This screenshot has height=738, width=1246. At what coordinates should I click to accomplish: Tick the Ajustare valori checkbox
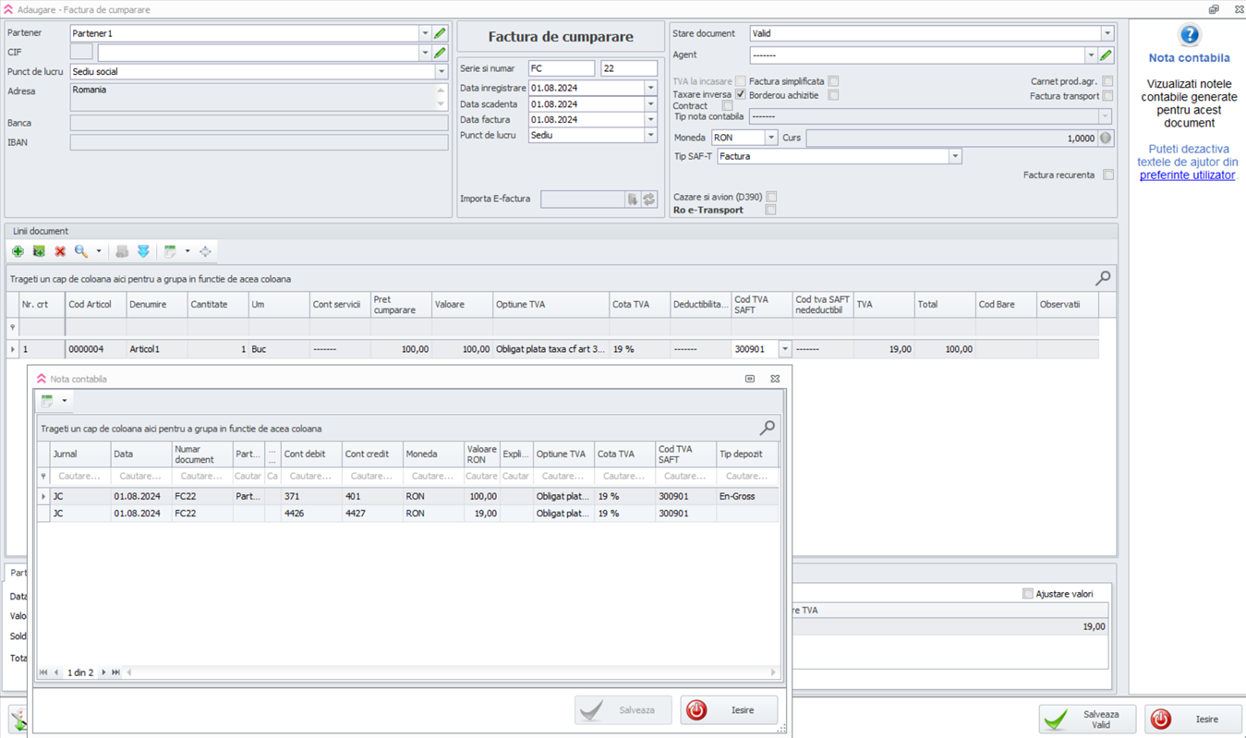1027,594
